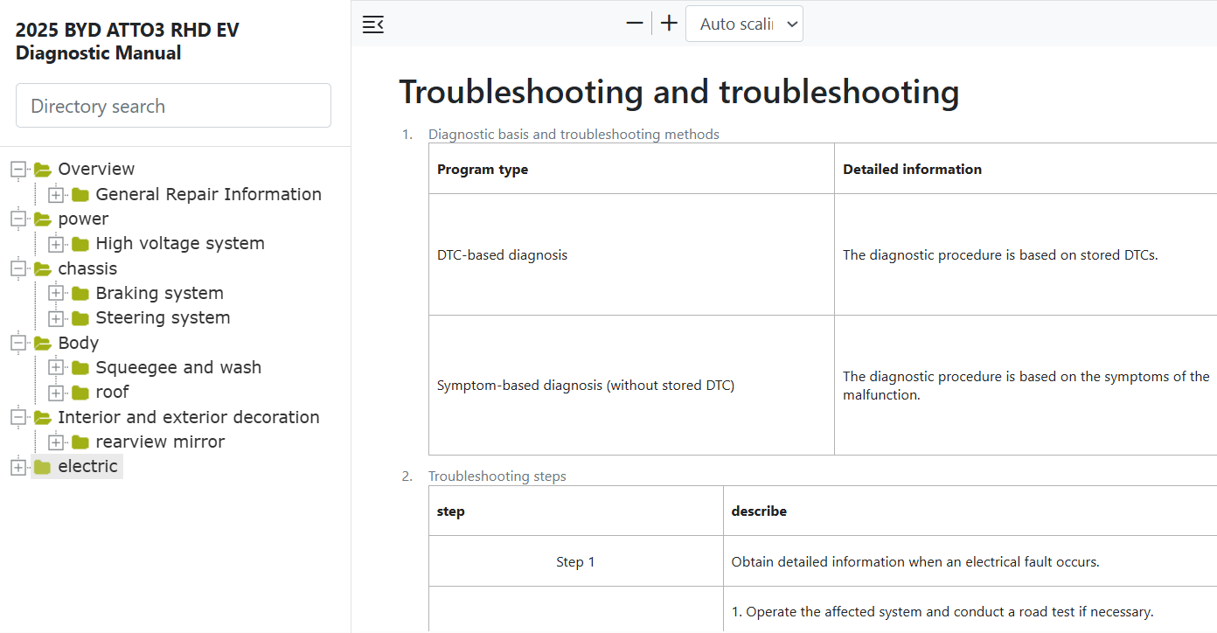Click the power folder icon
This screenshot has width=1217, height=633.
(42, 219)
